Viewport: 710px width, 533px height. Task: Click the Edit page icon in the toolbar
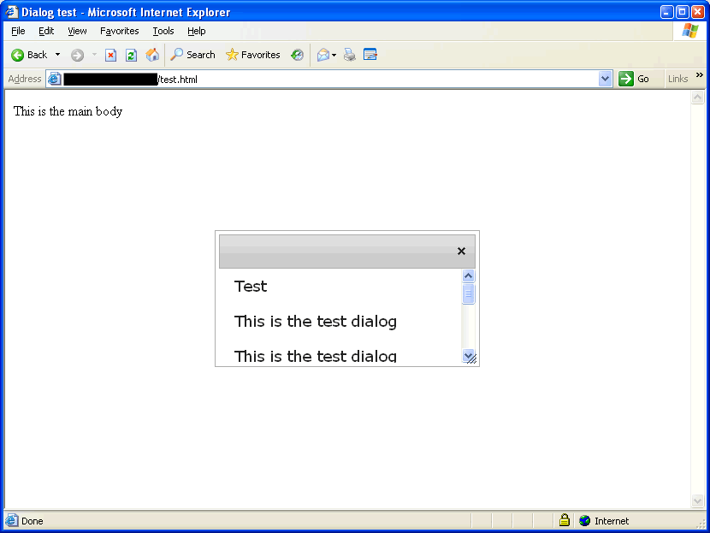pos(370,55)
